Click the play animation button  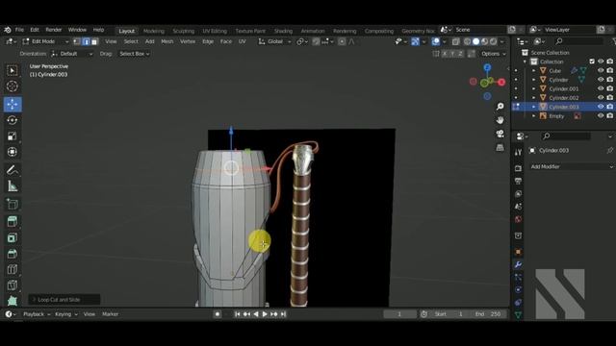265,314
